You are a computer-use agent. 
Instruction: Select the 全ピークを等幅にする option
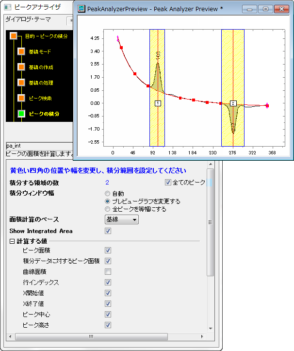coord(108,209)
